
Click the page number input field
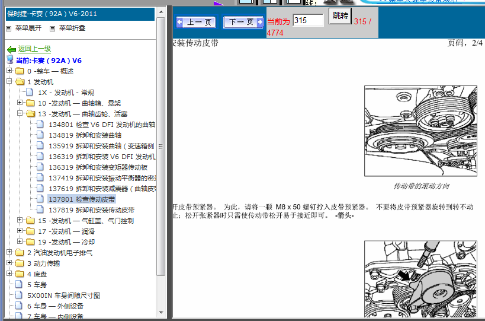click(308, 20)
